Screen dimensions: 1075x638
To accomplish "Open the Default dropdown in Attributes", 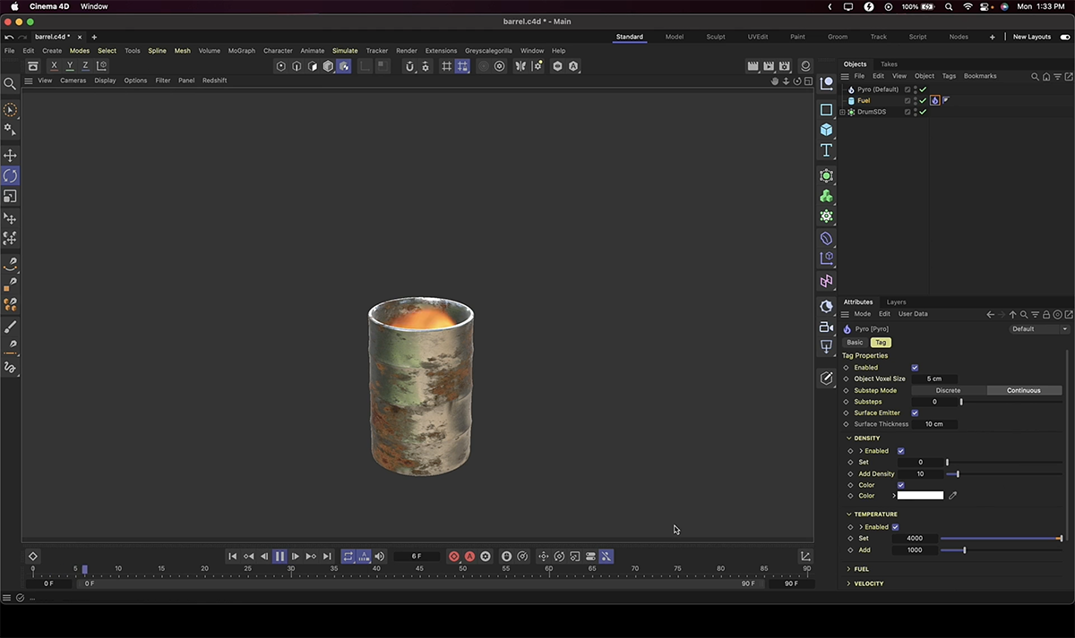I will 1039,329.
